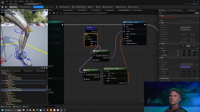The image size is (200, 112).
Task: Open the Help menu
Action: coord(32,1)
